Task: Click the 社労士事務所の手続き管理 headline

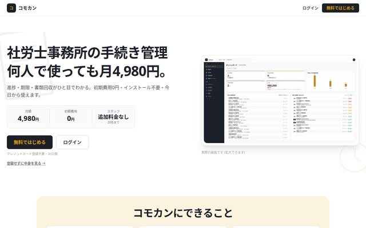Action: [87, 53]
